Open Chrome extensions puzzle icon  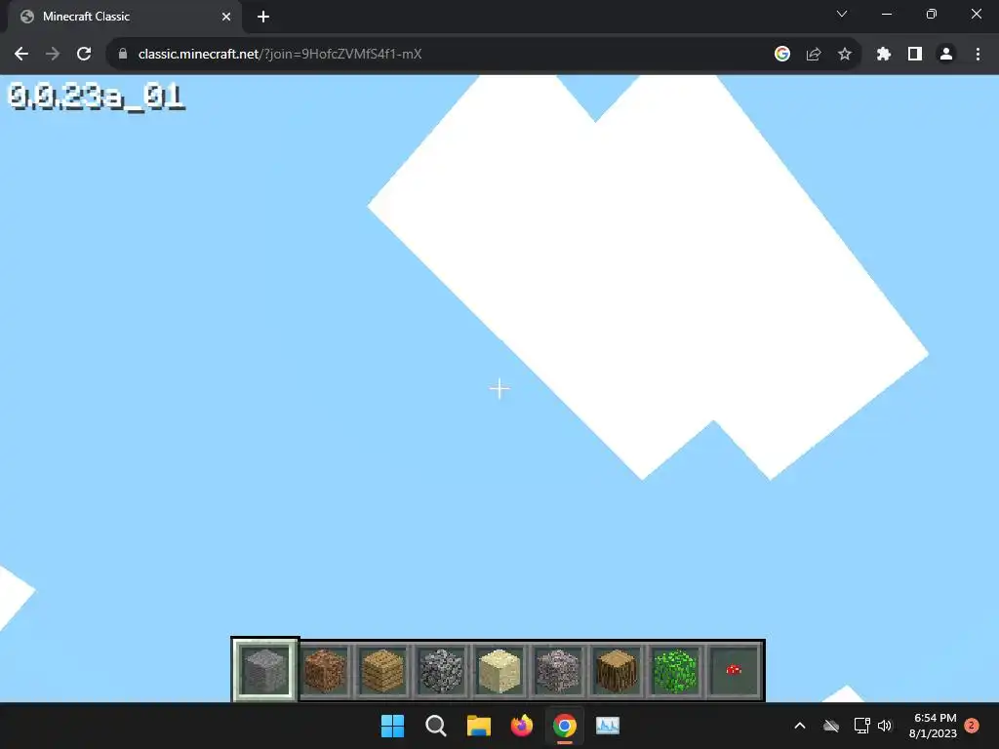[883, 55]
